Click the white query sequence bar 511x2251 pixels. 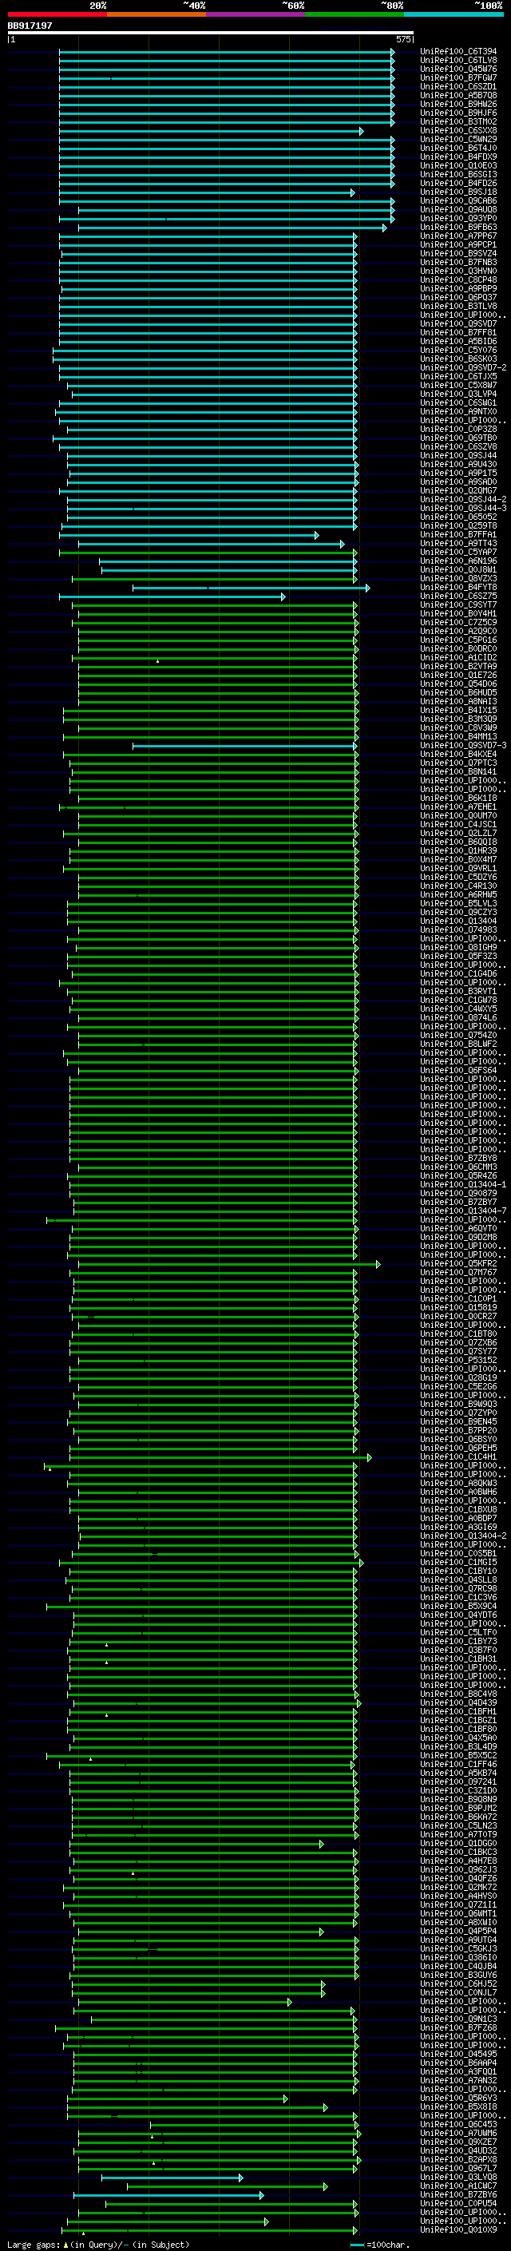coord(211,34)
